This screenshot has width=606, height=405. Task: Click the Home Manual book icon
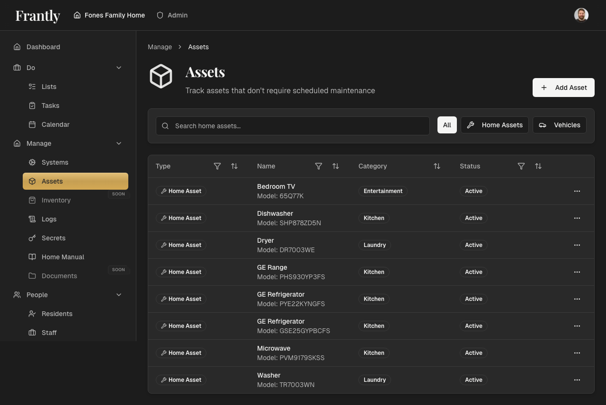(x=32, y=257)
